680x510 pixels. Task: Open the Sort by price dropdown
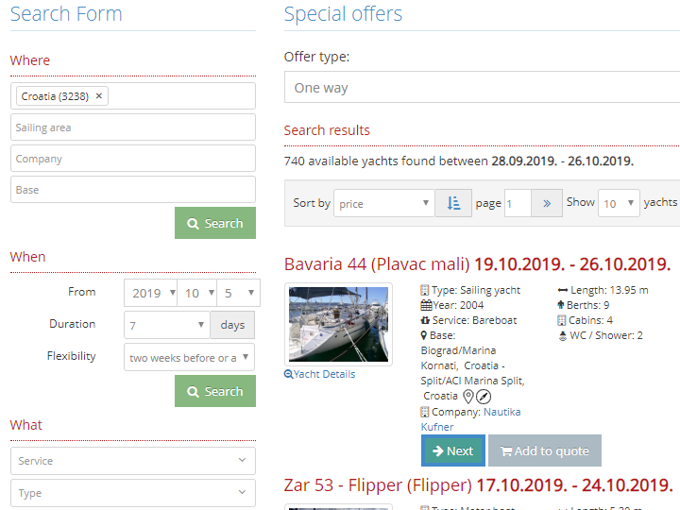(384, 204)
